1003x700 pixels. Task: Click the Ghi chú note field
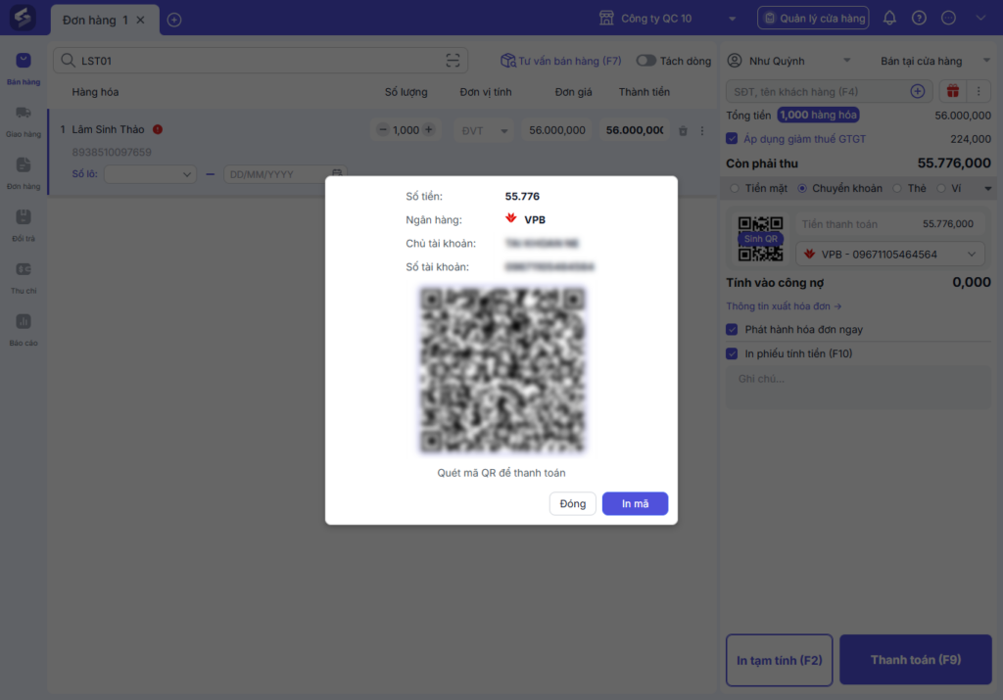[858, 388]
